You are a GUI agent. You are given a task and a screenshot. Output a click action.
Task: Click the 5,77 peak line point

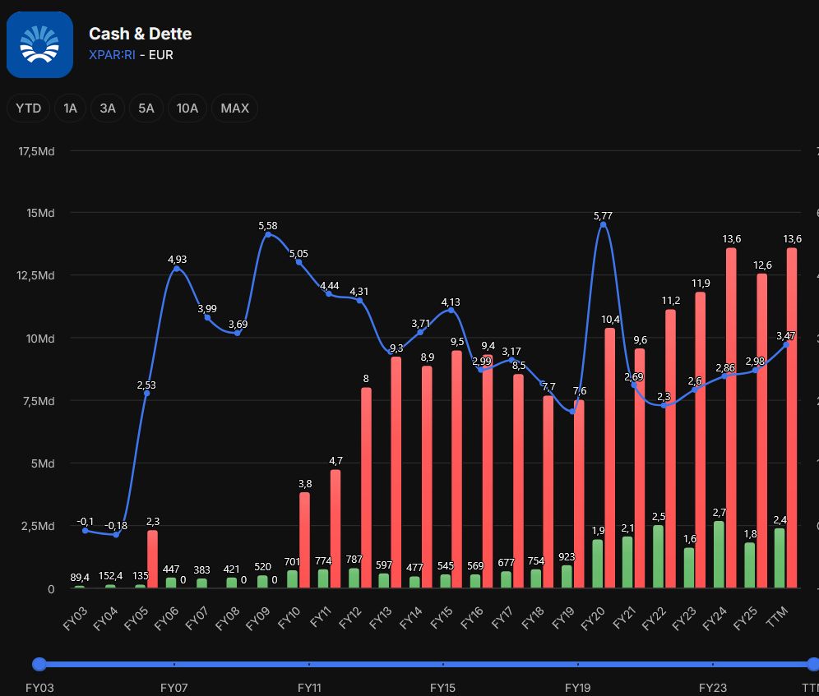(604, 224)
